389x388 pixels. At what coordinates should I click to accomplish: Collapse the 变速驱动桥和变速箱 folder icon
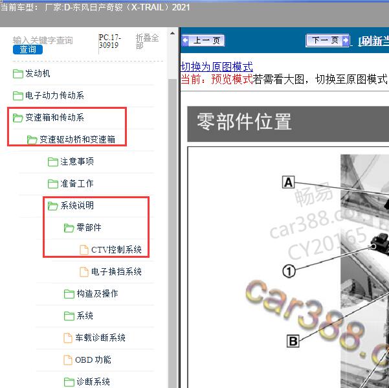pyautogui.click(x=32, y=140)
